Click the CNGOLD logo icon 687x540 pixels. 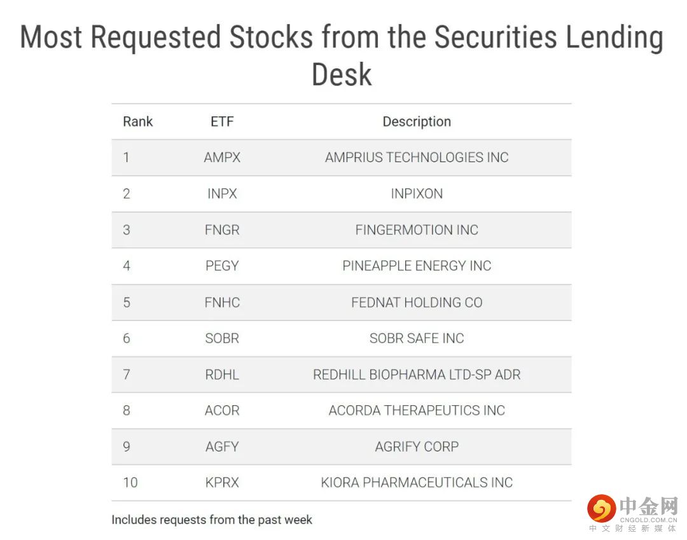[x=602, y=508]
